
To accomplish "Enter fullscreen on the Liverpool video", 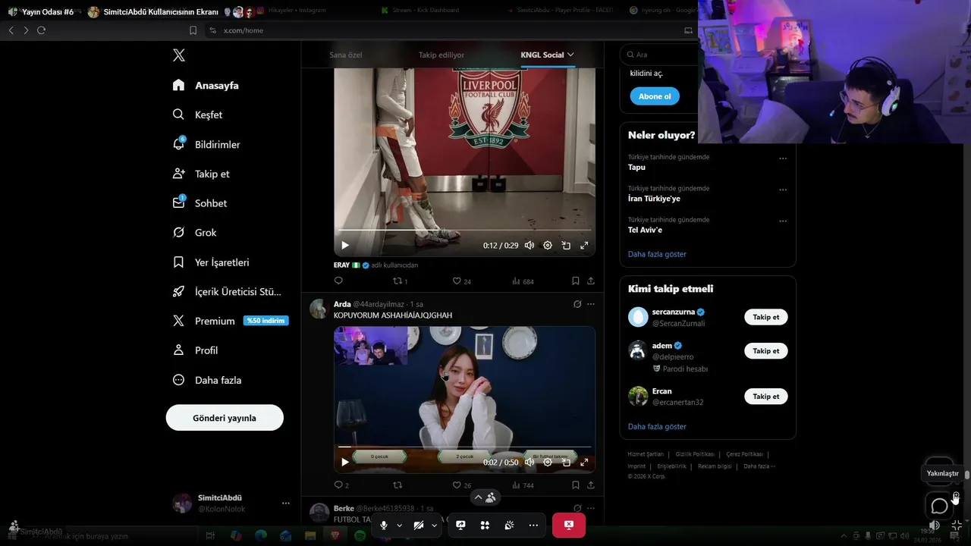I will point(584,245).
